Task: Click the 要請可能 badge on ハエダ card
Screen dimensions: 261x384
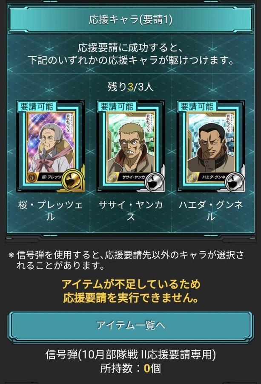Action: point(197,107)
